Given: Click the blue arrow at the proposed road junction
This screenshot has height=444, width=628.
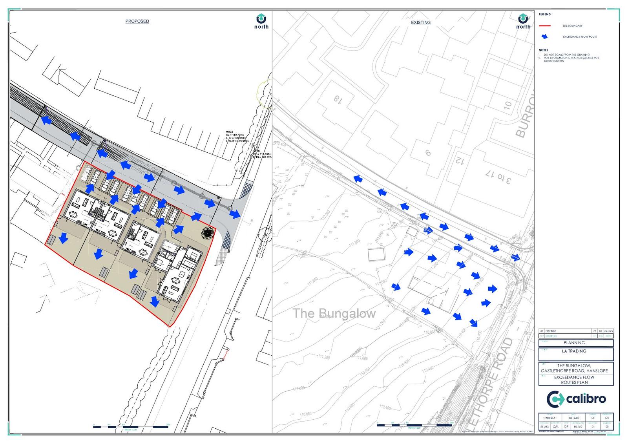Looking at the screenshot, I should pos(235,214).
